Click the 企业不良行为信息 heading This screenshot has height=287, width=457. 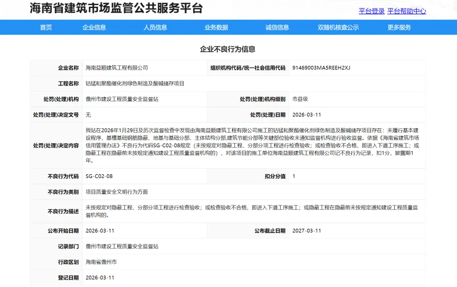228,49
